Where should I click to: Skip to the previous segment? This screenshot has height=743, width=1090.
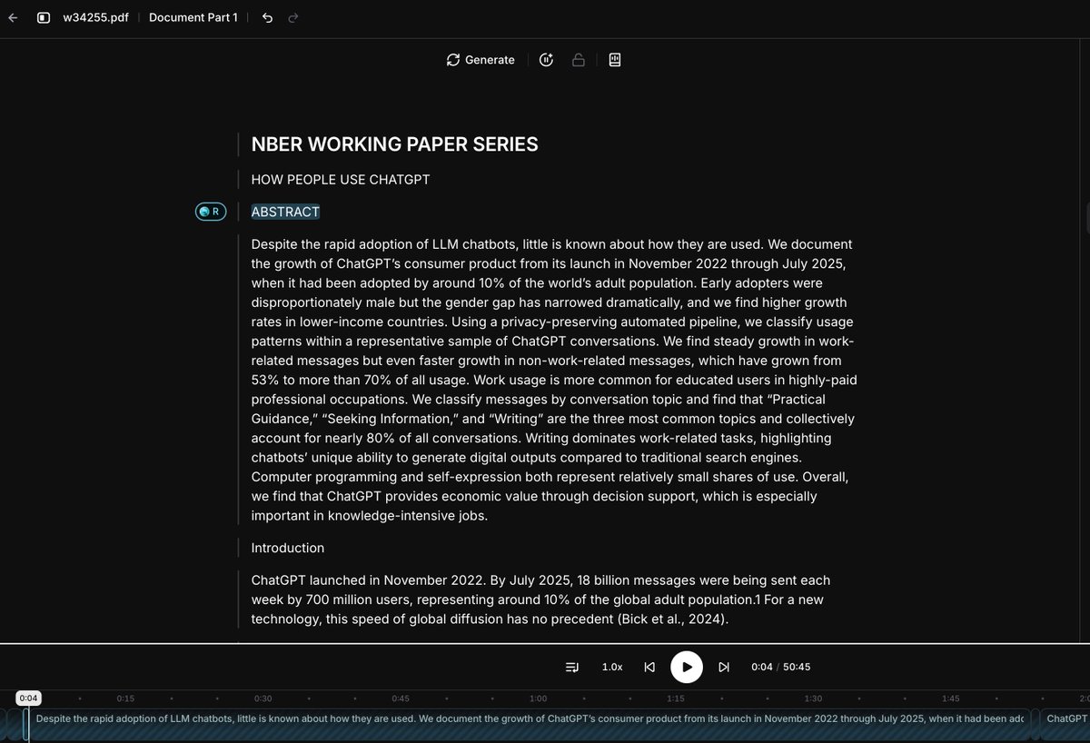point(649,667)
